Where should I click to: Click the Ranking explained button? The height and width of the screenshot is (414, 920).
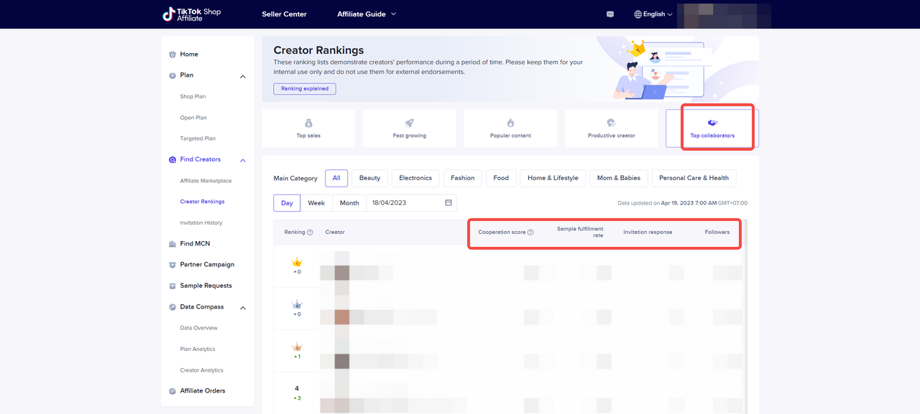point(305,89)
